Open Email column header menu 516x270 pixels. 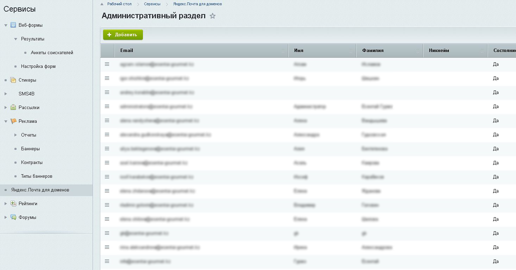tap(283, 51)
